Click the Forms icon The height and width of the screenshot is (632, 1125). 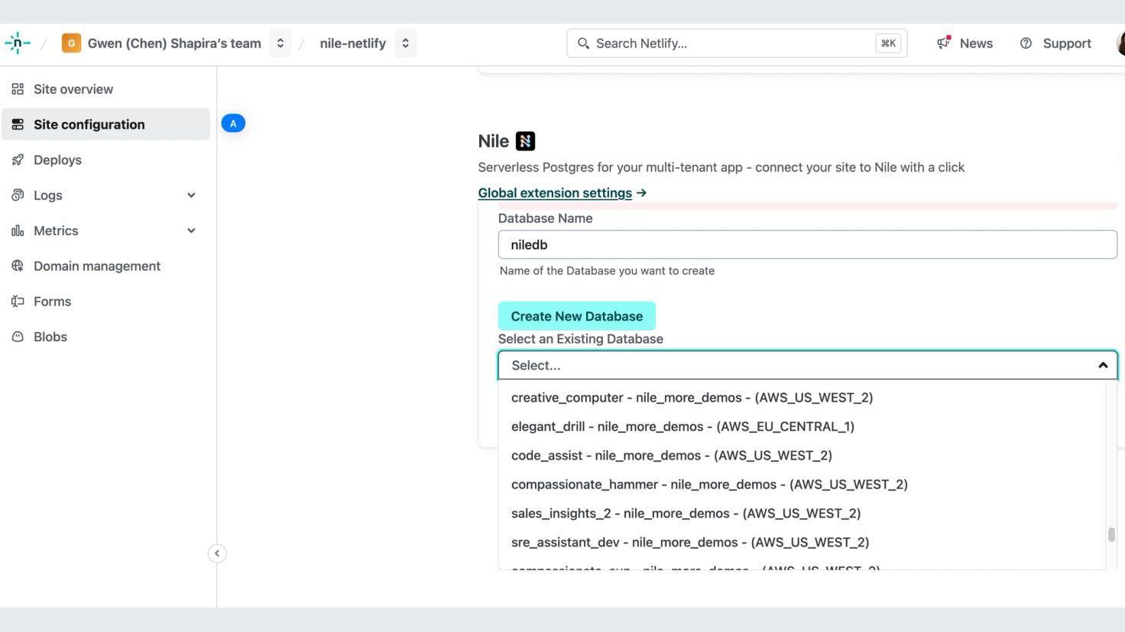pyautogui.click(x=18, y=301)
